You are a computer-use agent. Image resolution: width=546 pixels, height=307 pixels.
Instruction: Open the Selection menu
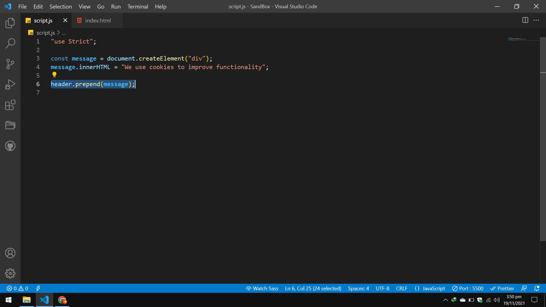[x=61, y=7]
